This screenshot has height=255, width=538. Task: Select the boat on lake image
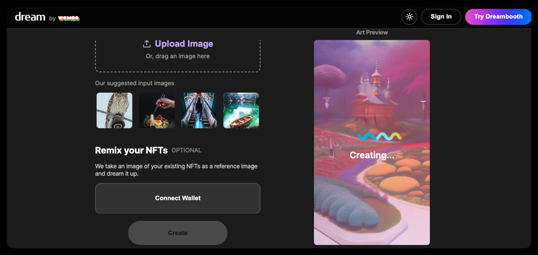[241, 110]
